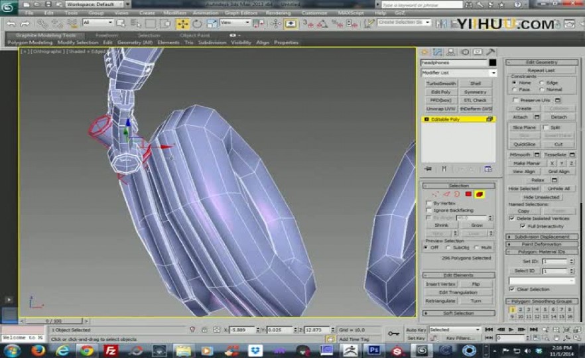Open the Motion command panel tab
The image size is (585, 358).
coord(464,52)
